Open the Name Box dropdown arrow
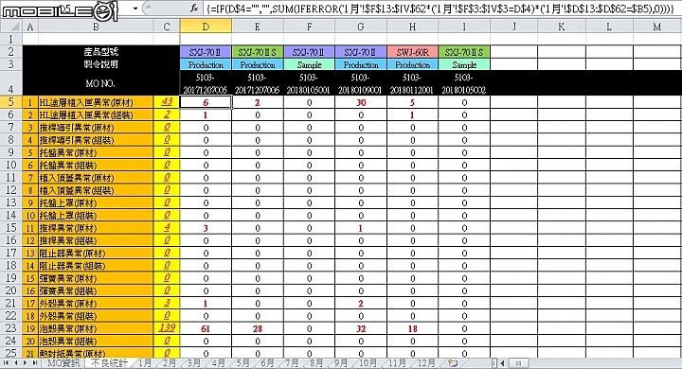 pyautogui.click(x=135, y=9)
